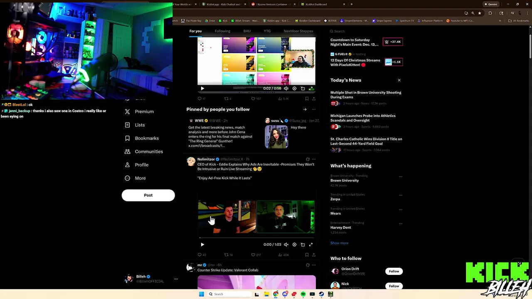Open Premium in the X sidebar

(140, 112)
